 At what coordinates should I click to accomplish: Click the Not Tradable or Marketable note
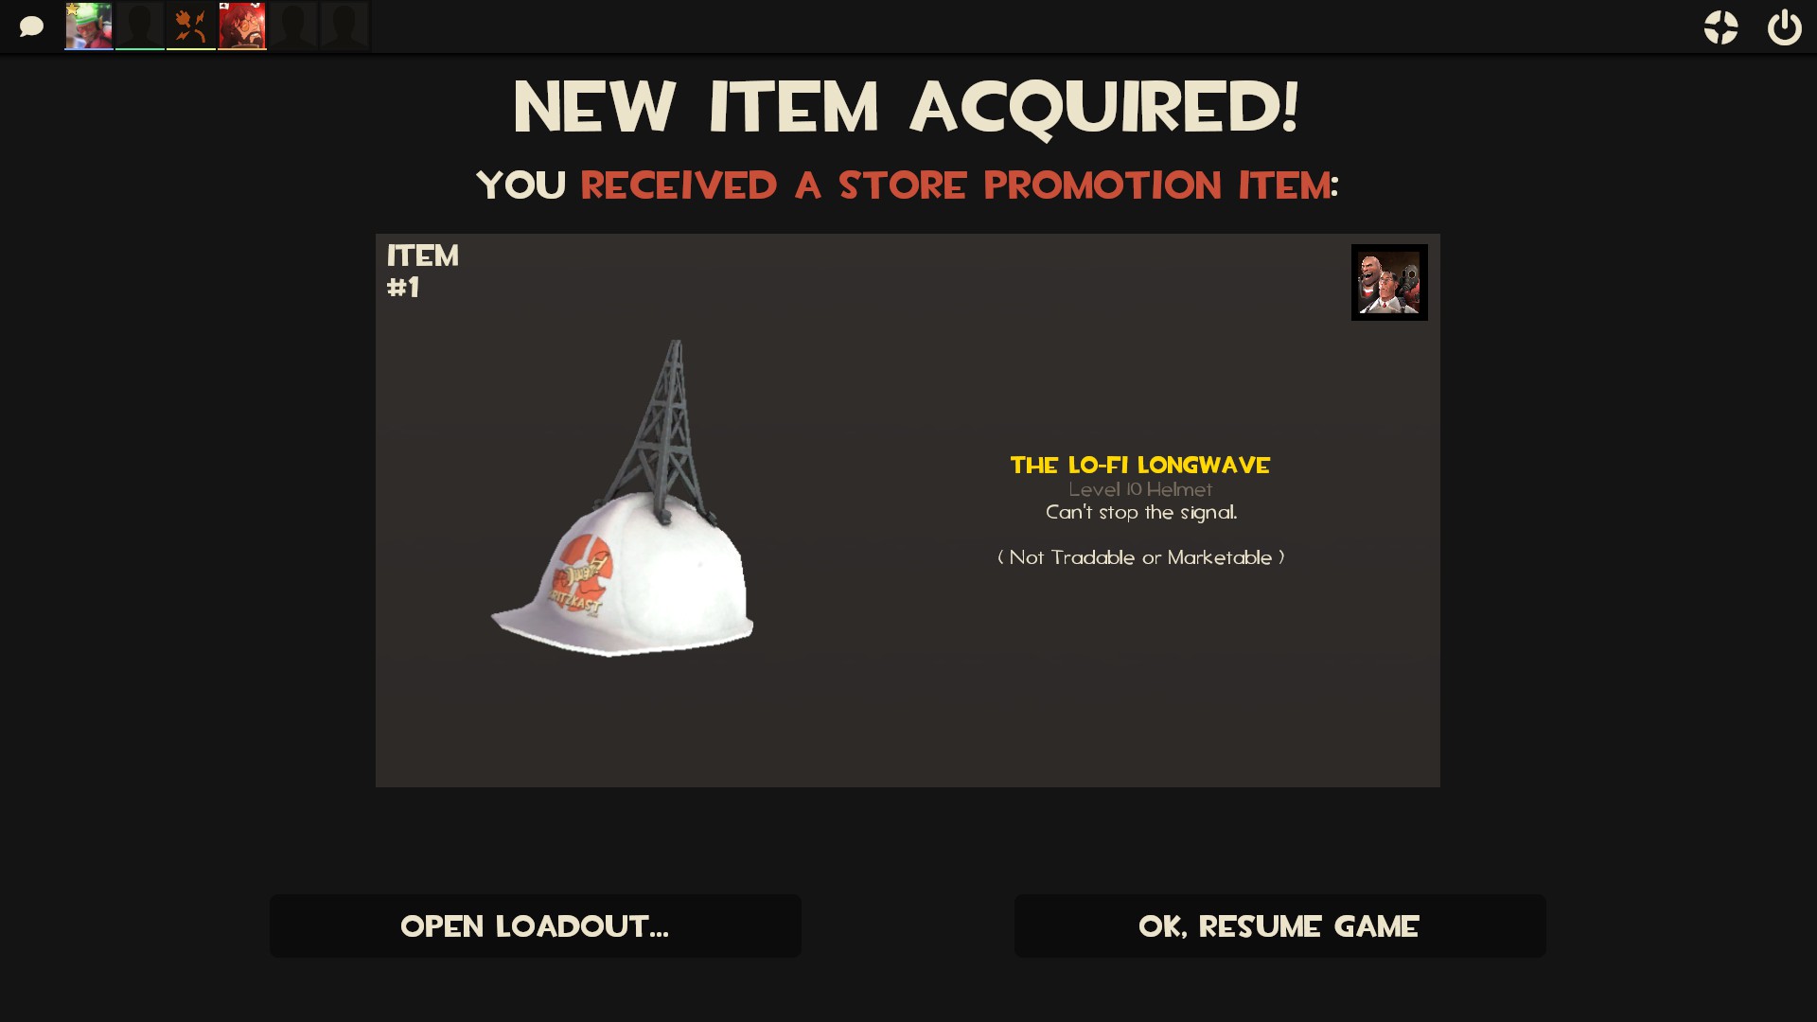pos(1141,557)
